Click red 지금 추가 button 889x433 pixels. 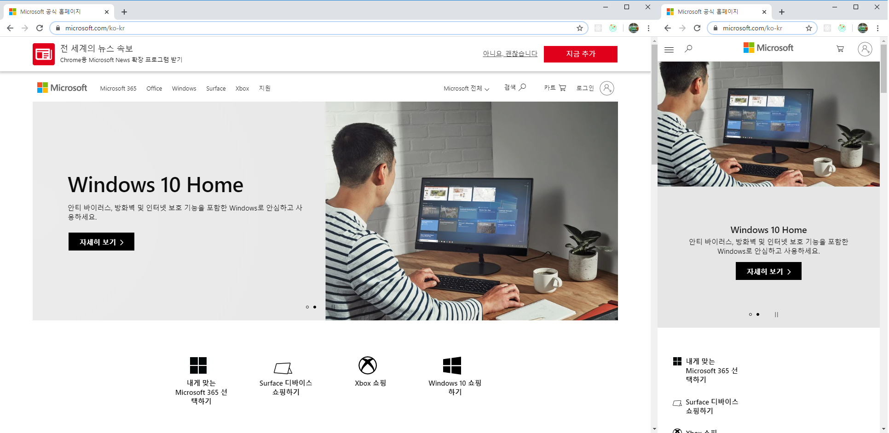pos(581,54)
